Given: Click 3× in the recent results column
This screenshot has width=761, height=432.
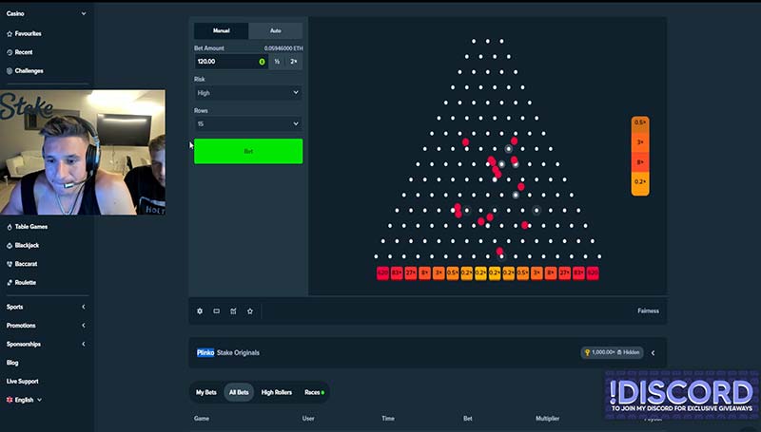Looking at the screenshot, I should [640, 142].
